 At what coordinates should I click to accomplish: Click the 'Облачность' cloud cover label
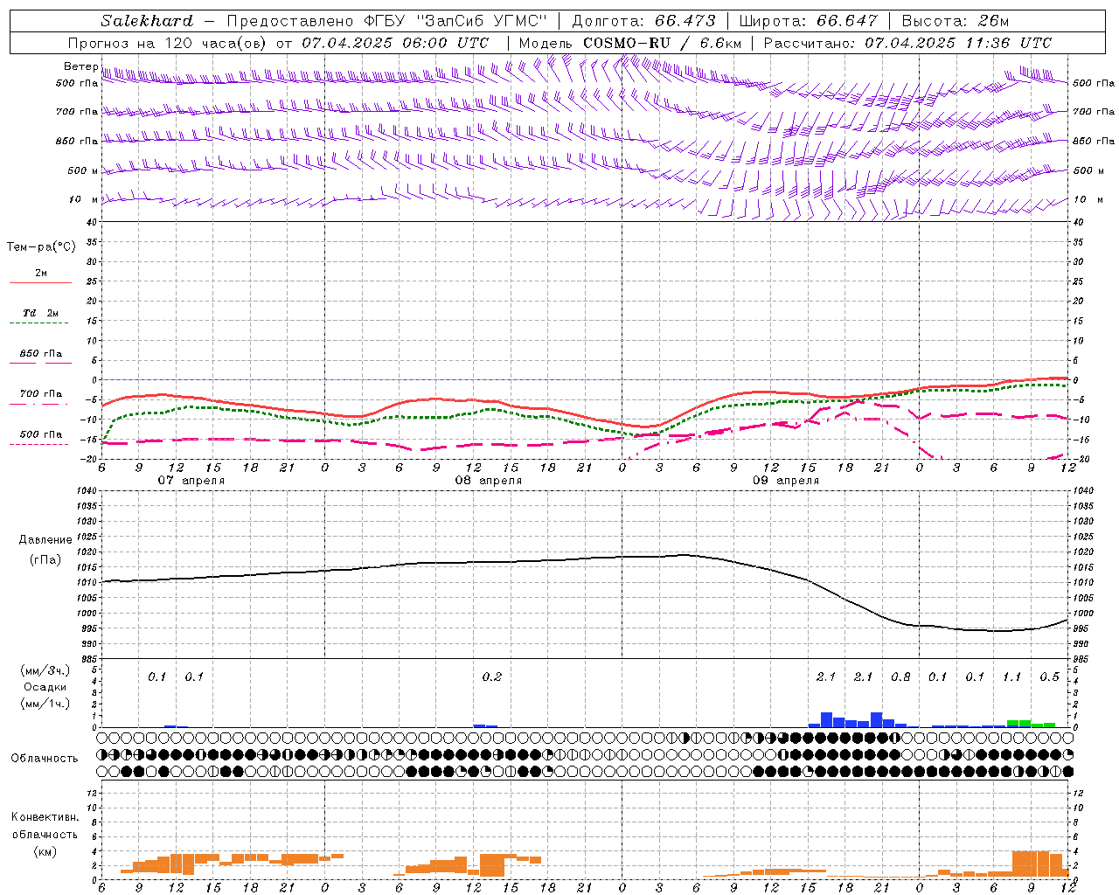[x=45, y=759]
